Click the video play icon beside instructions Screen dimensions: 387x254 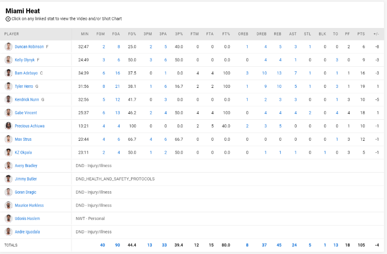pos(8,19)
